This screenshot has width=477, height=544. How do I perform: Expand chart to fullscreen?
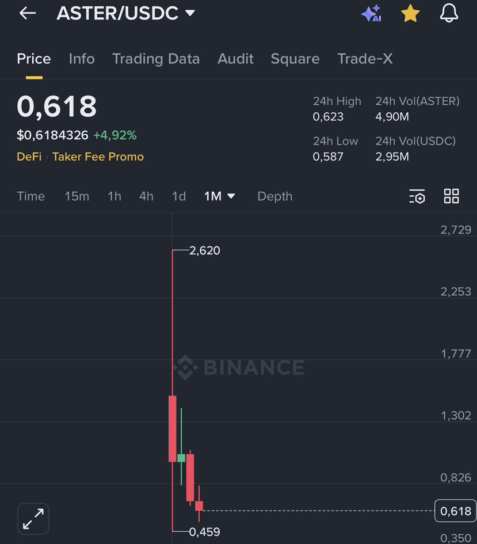pos(33,519)
